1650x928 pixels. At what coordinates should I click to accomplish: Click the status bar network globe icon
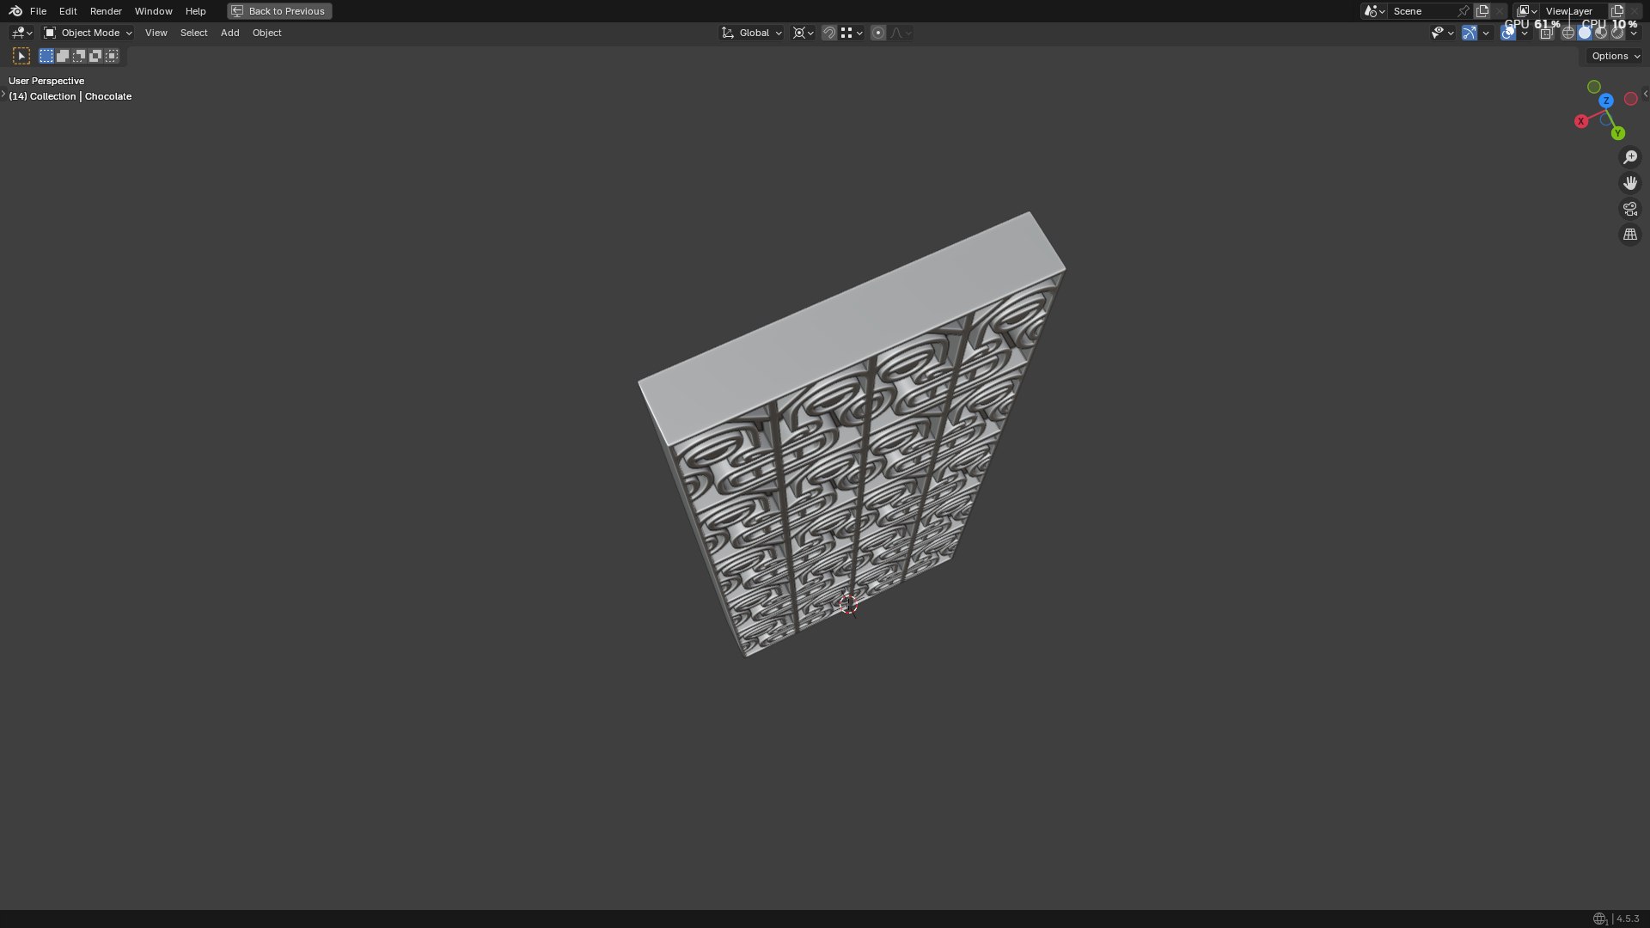[x=1599, y=919]
